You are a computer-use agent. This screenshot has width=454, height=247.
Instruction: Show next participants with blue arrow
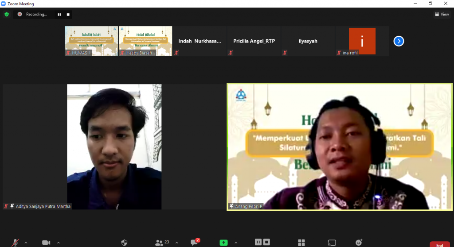(x=399, y=41)
